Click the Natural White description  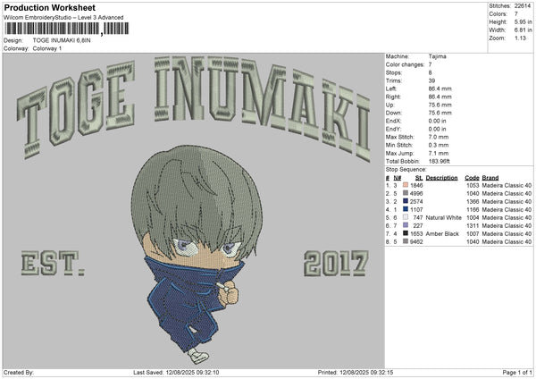click(444, 217)
